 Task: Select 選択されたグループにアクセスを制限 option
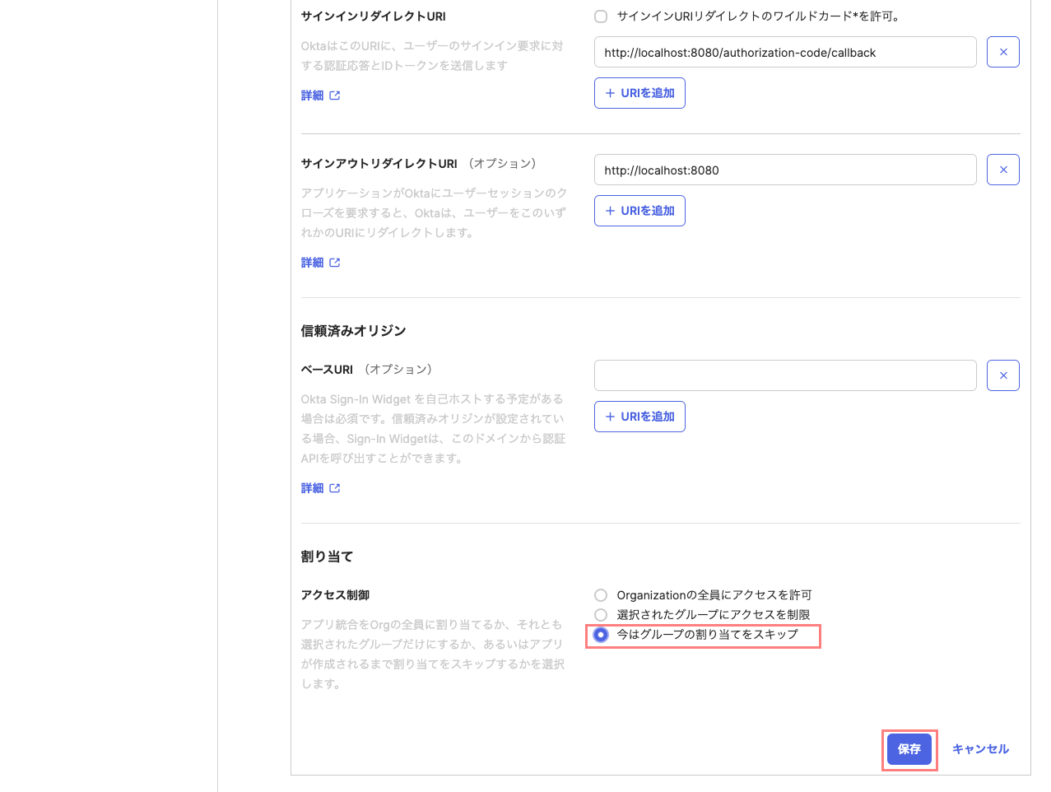click(x=601, y=615)
